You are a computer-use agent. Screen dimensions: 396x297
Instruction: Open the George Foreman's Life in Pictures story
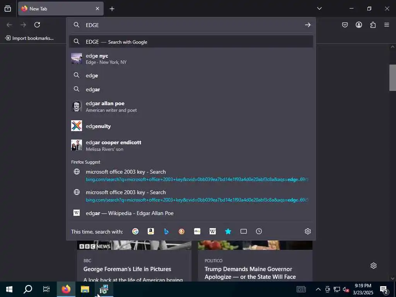click(x=127, y=269)
